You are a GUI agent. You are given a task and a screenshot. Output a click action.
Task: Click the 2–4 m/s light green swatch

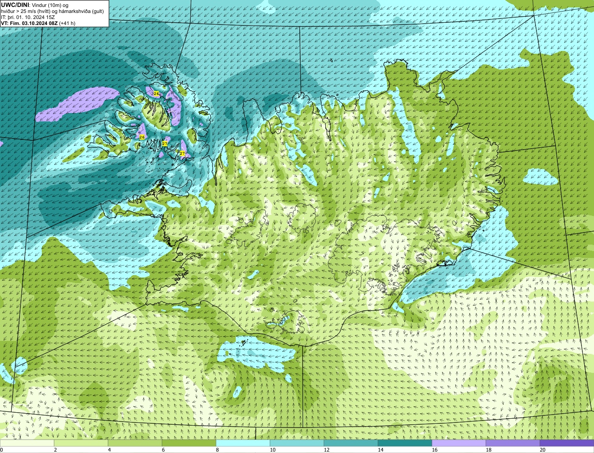81,443
